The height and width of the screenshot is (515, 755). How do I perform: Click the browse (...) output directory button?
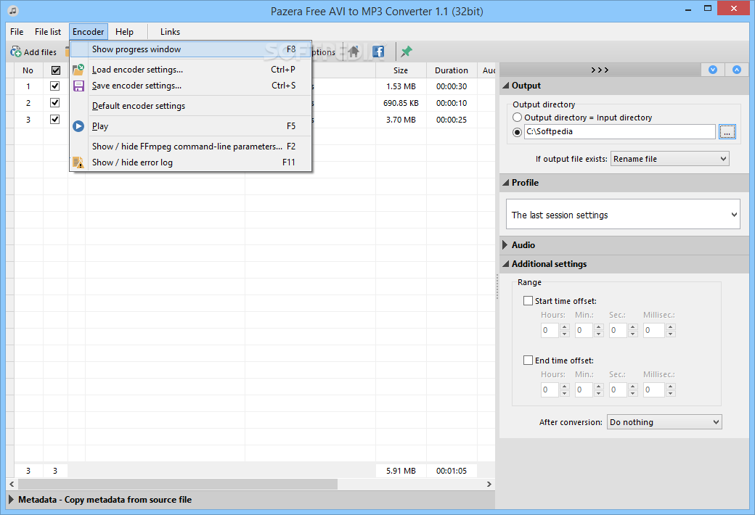click(x=727, y=132)
